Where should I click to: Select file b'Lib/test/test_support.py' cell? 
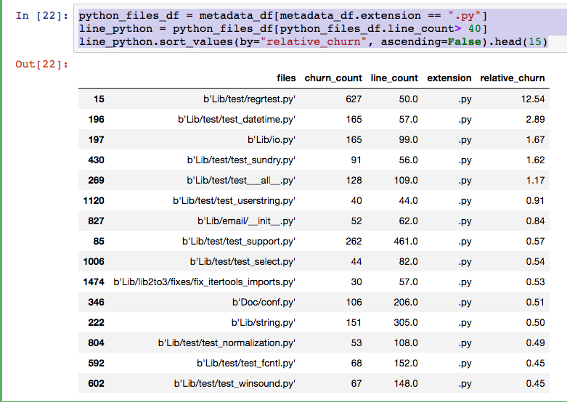tap(239, 241)
